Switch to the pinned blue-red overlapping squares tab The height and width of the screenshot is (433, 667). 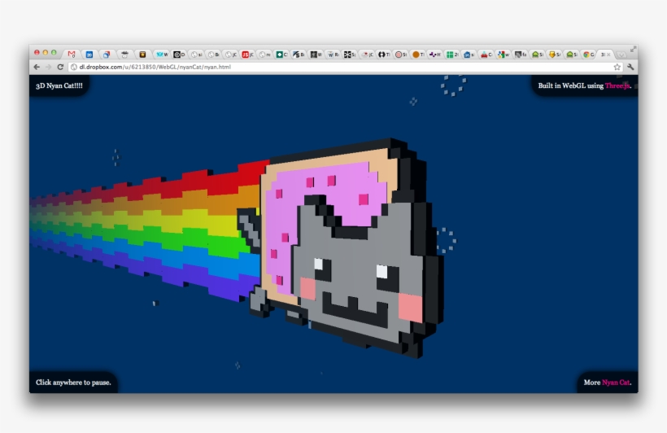pos(107,55)
